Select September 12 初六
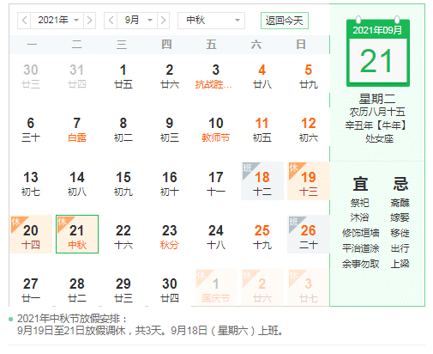 tap(309, 130)
